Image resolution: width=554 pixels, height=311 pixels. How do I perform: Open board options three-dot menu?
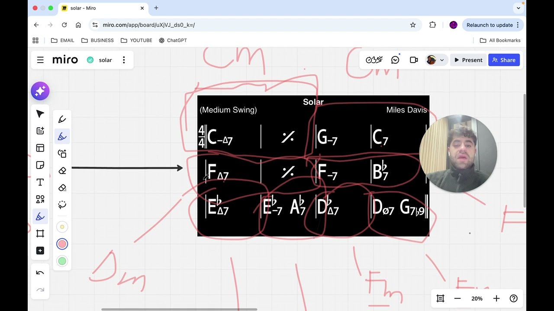tap(124, 60)
